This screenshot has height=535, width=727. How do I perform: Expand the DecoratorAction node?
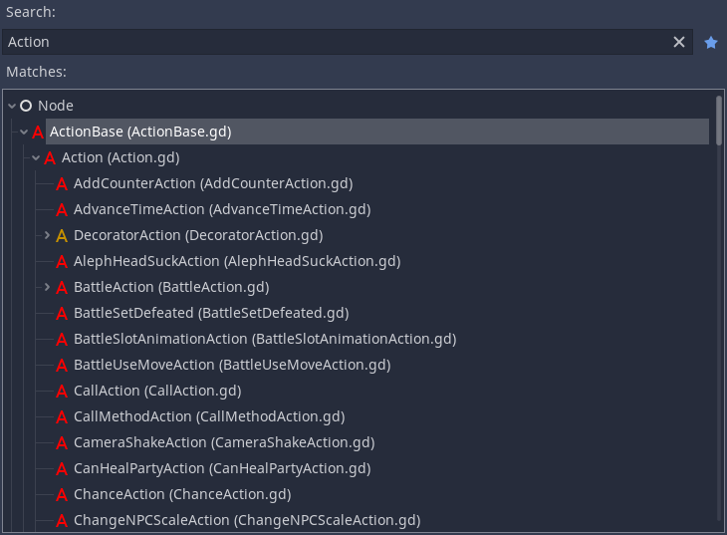click(47, 235)
